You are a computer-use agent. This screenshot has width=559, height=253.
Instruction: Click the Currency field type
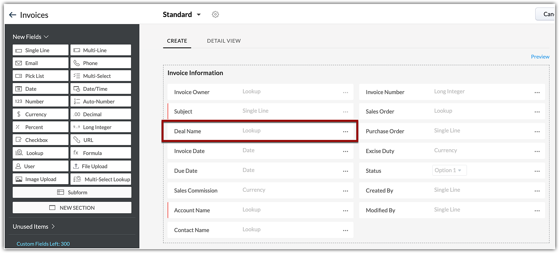41,114
